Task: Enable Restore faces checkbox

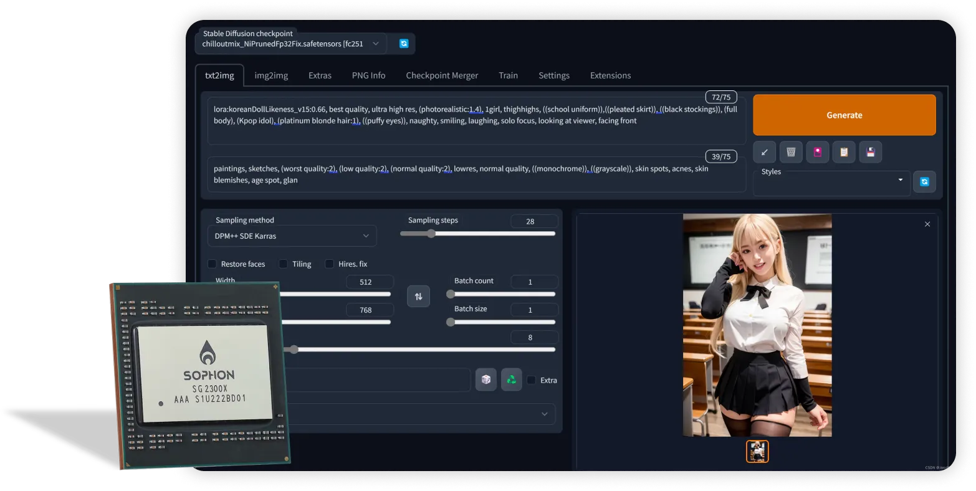Action: (213, 264)
